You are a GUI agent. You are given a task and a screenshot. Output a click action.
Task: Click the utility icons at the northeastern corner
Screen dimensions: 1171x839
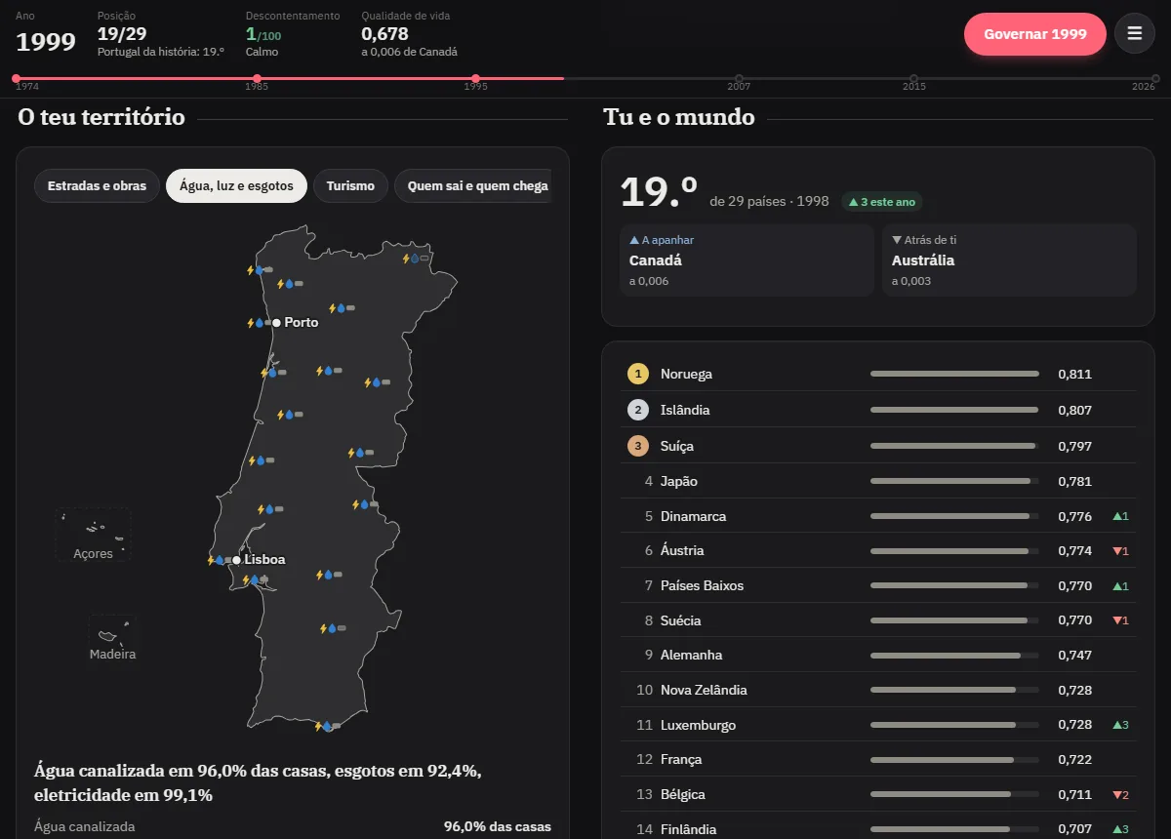tap(417, 259)
